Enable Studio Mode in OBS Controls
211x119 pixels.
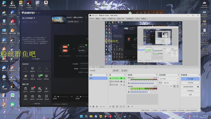click(190, 91)
